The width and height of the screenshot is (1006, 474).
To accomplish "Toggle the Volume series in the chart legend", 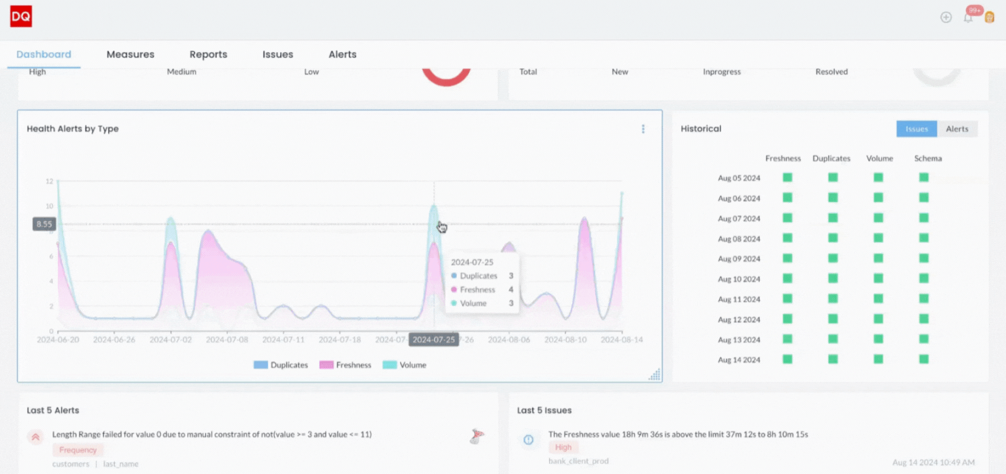I will pos(404,365).
